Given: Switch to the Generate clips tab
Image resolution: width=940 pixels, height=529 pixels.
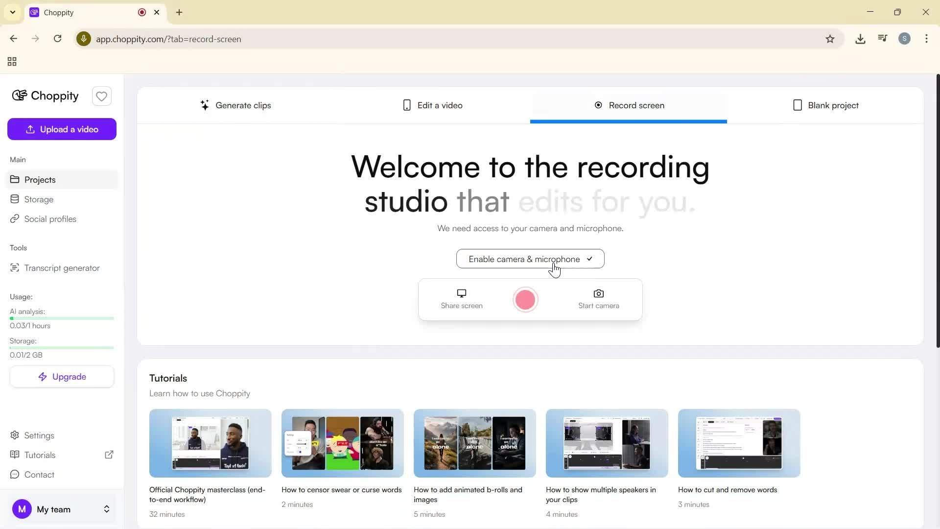Looking at the screenshot, I should [236, 105].
